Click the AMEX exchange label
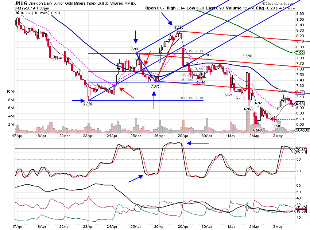The width and height of the screenshot is (310, 230). click(x=130, y=3)
